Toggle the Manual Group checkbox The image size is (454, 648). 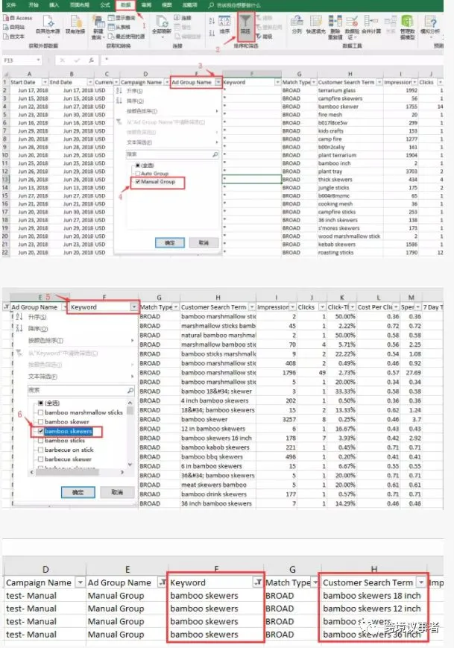click(x=138, y=182)
